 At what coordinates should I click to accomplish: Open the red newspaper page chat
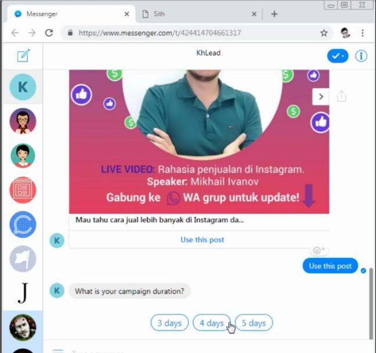pos(23,190)
